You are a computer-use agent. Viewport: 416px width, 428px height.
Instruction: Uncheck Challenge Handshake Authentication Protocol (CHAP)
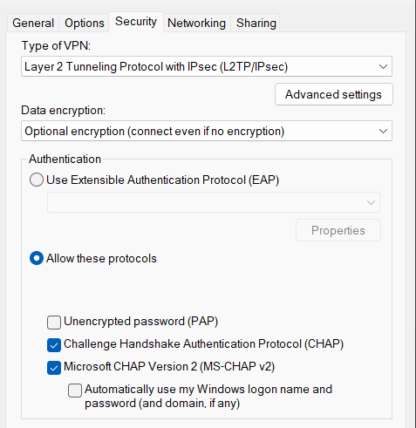click(54, 345)
